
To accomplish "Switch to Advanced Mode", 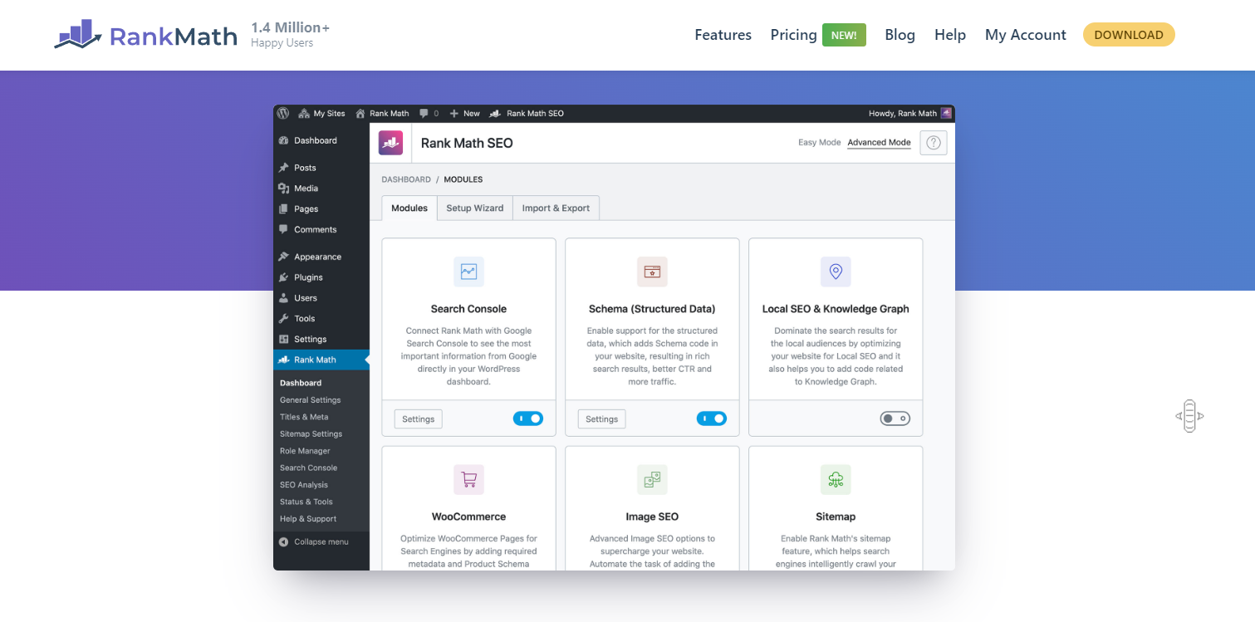I will point(879,142).
